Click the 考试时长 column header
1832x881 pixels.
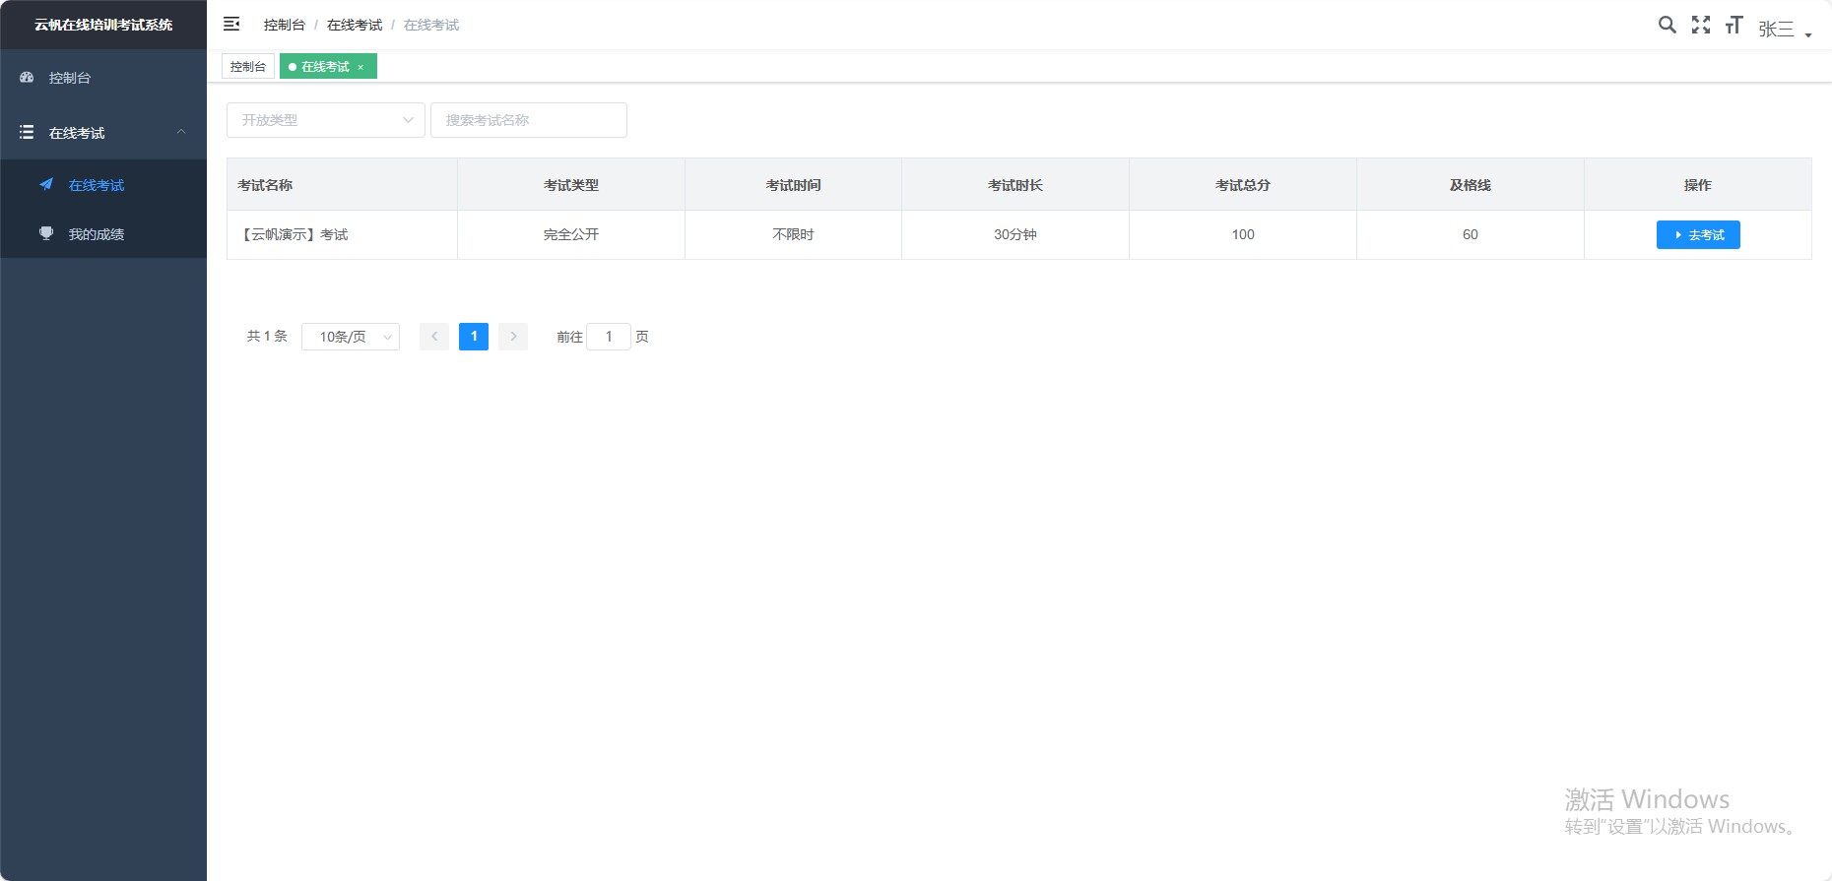pos(1015,185)
